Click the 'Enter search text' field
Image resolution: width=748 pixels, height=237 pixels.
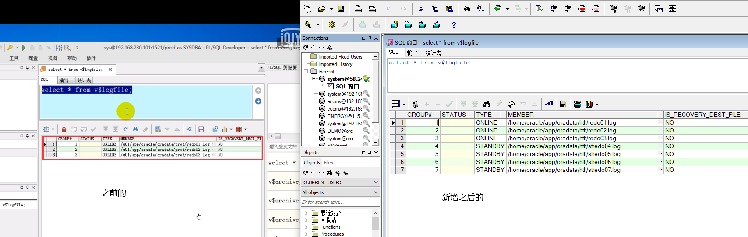340,202
